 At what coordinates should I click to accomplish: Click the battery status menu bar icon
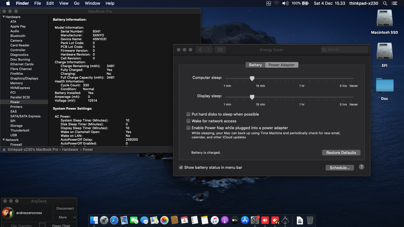300,3
